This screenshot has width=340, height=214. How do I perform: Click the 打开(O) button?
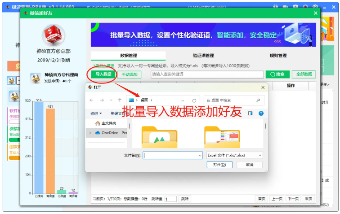[219, 165]
